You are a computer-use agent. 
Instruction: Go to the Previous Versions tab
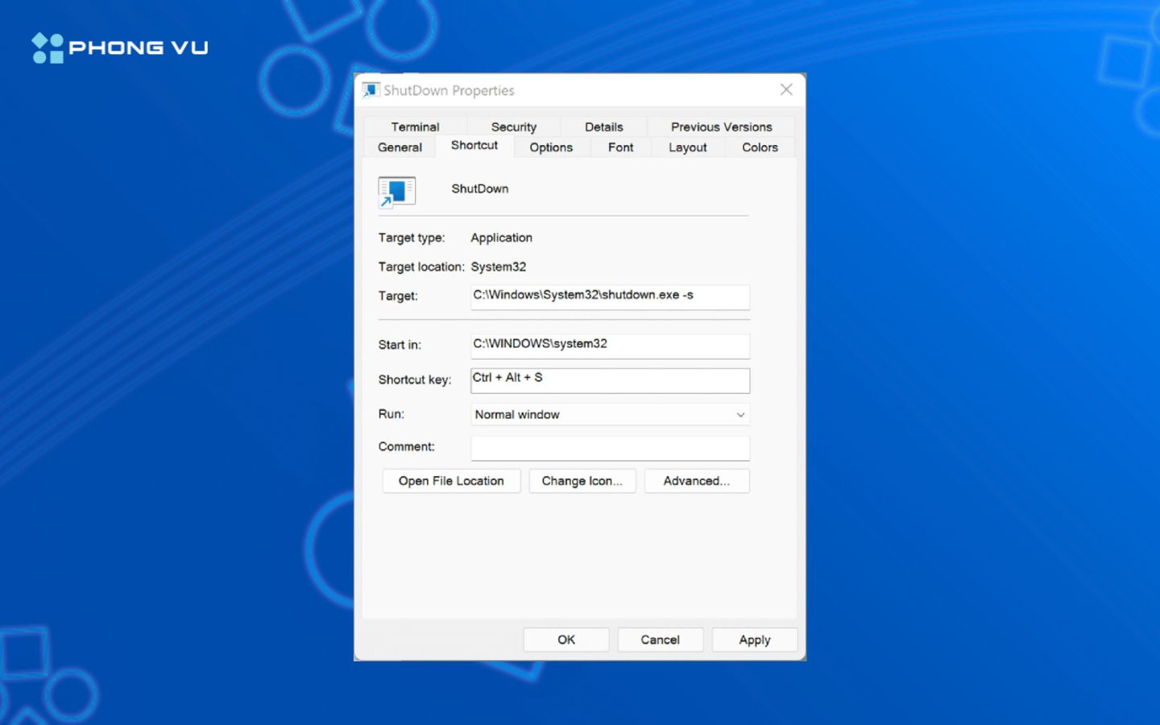719,126
